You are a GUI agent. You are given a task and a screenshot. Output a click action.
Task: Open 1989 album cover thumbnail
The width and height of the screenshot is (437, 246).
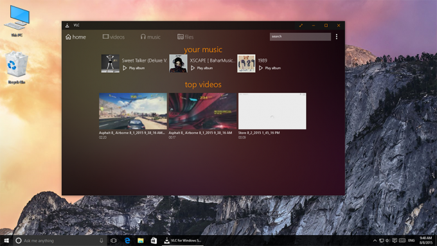click(x=246, y=64)
